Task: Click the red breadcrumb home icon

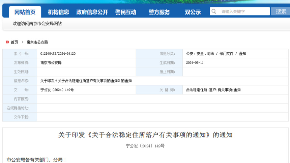Action: (x=7, y=42)
